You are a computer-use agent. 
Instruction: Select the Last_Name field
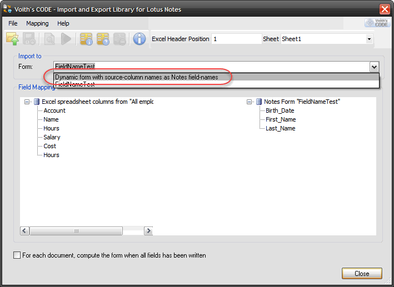point(281,128)
